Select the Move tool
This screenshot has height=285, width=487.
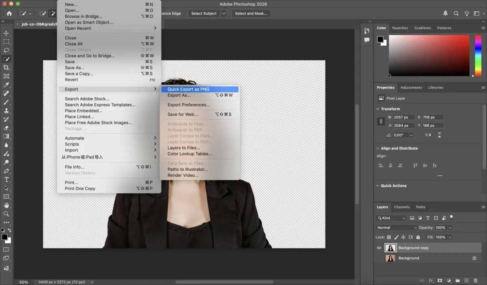tap(6, 33)
